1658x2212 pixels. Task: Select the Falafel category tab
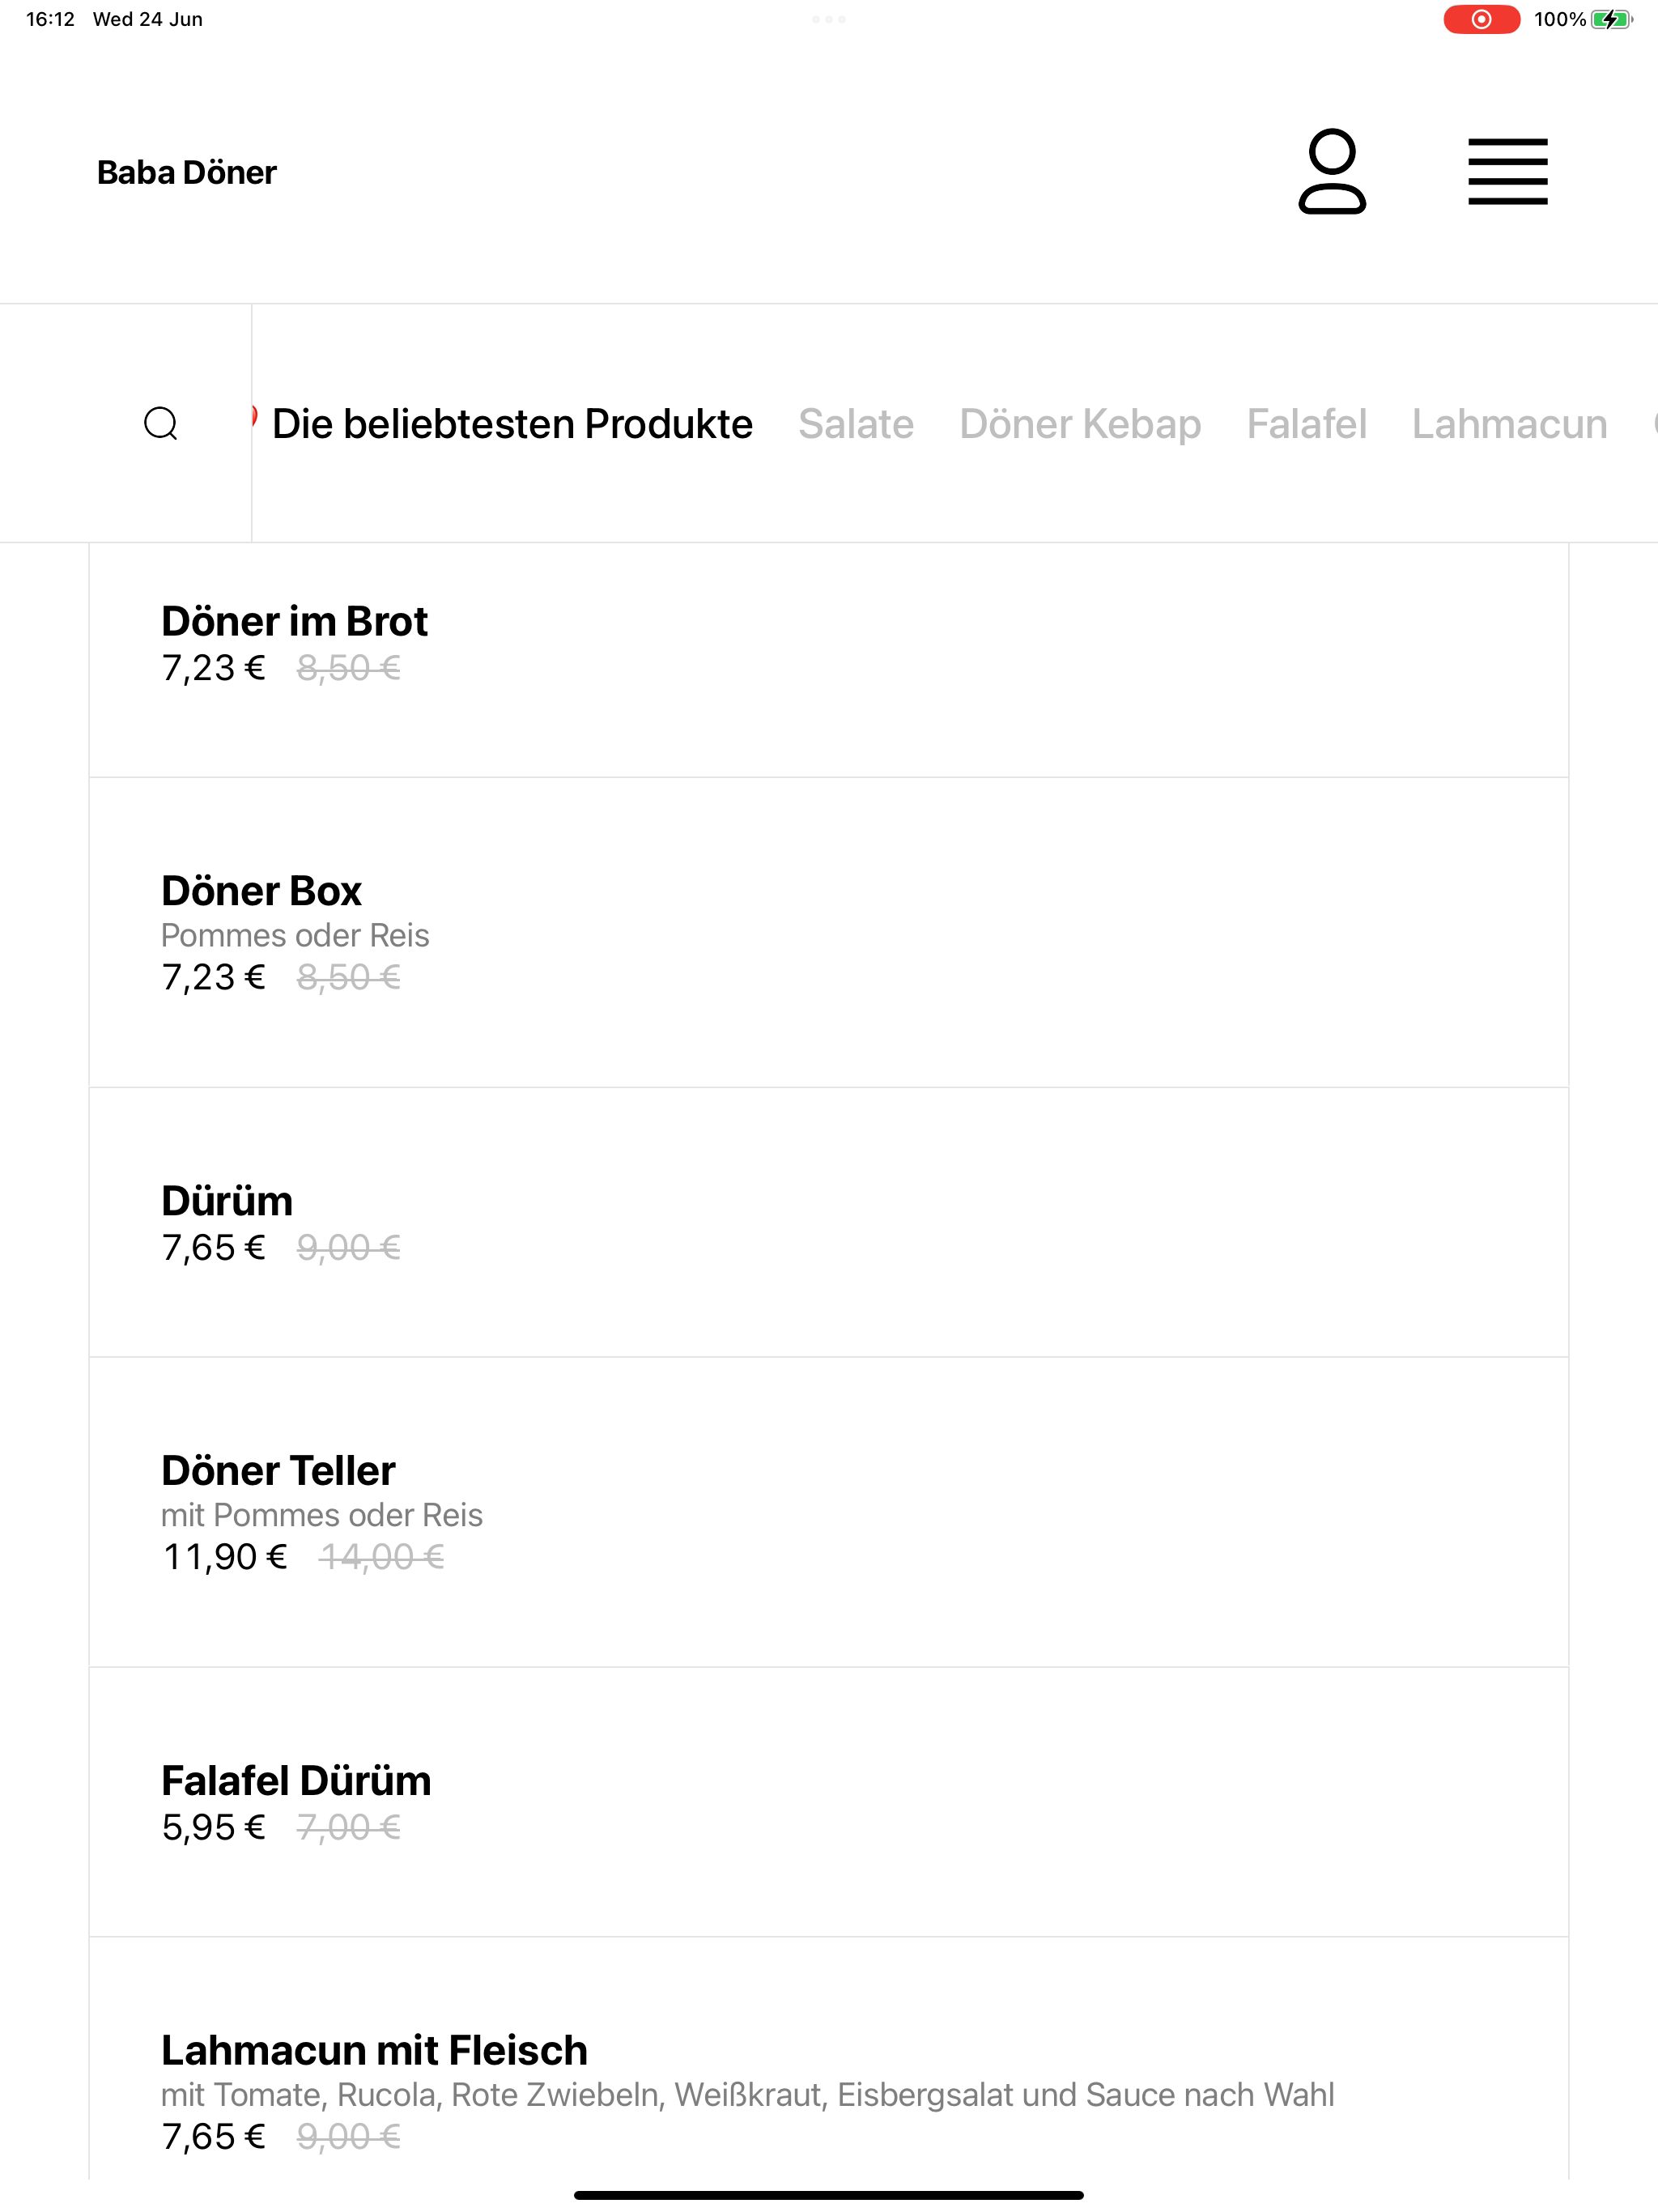pyautogui.click(x=1306, y=424)
